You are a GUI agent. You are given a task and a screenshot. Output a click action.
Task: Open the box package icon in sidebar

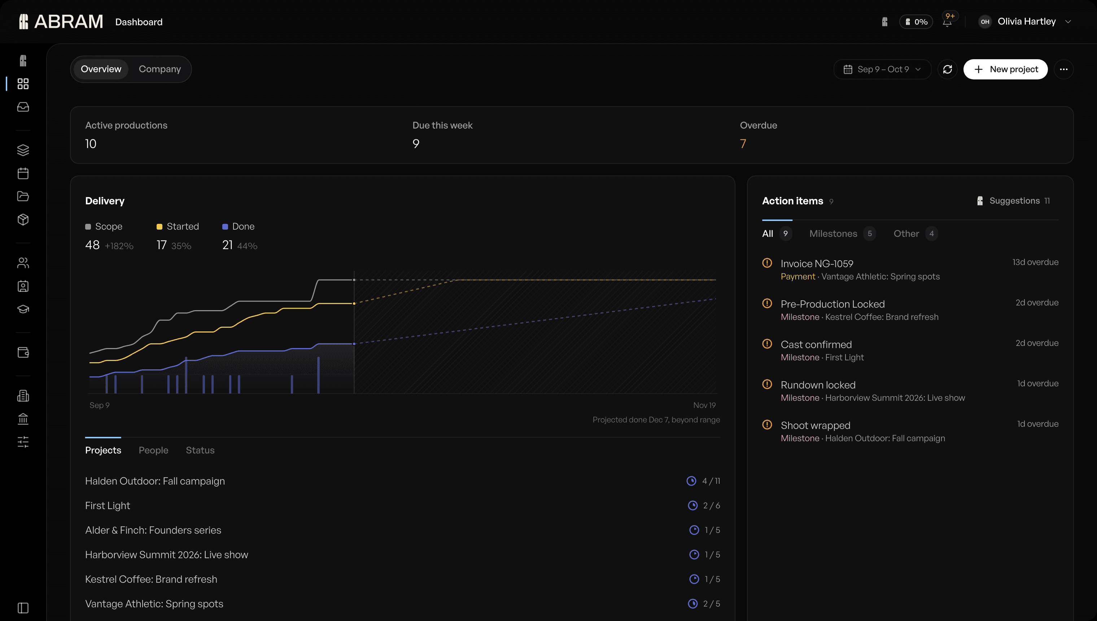pos(23,219)
